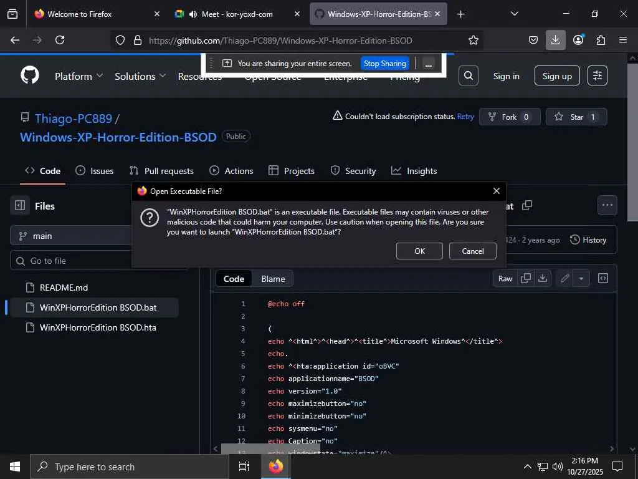Open GitHub search
The width and height of the screenshot is (638, 479).
pos(469,75)
